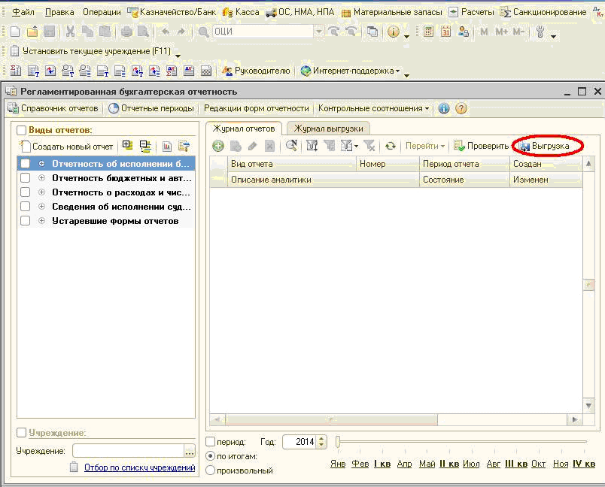Open the Правка menu
605x487 pixels.
pos(59,12)
